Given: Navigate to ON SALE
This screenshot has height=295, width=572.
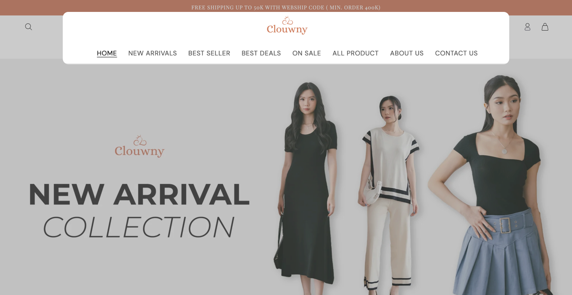Looking at the screenshot, I should 307,53.
